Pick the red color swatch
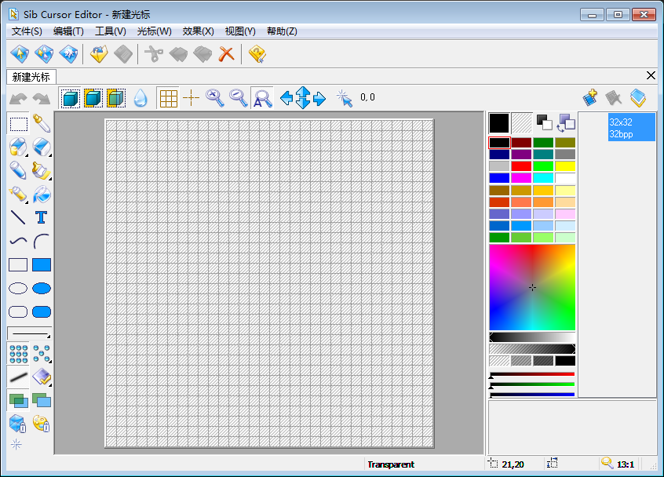The height and width of the screenshot is (477, 664). [x=521, y=166]
